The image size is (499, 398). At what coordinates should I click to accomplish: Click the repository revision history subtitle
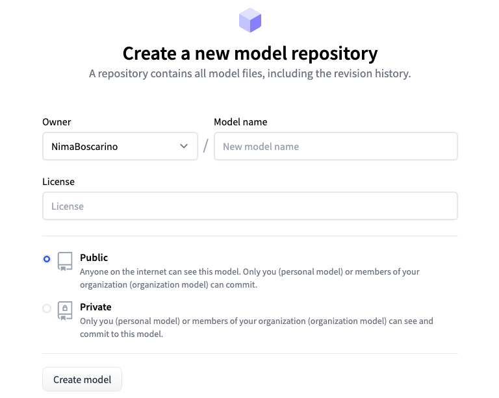coord(250,73)
